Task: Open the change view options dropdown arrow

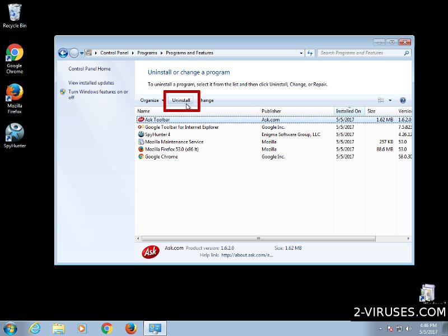Action: (x=390, y=100)
